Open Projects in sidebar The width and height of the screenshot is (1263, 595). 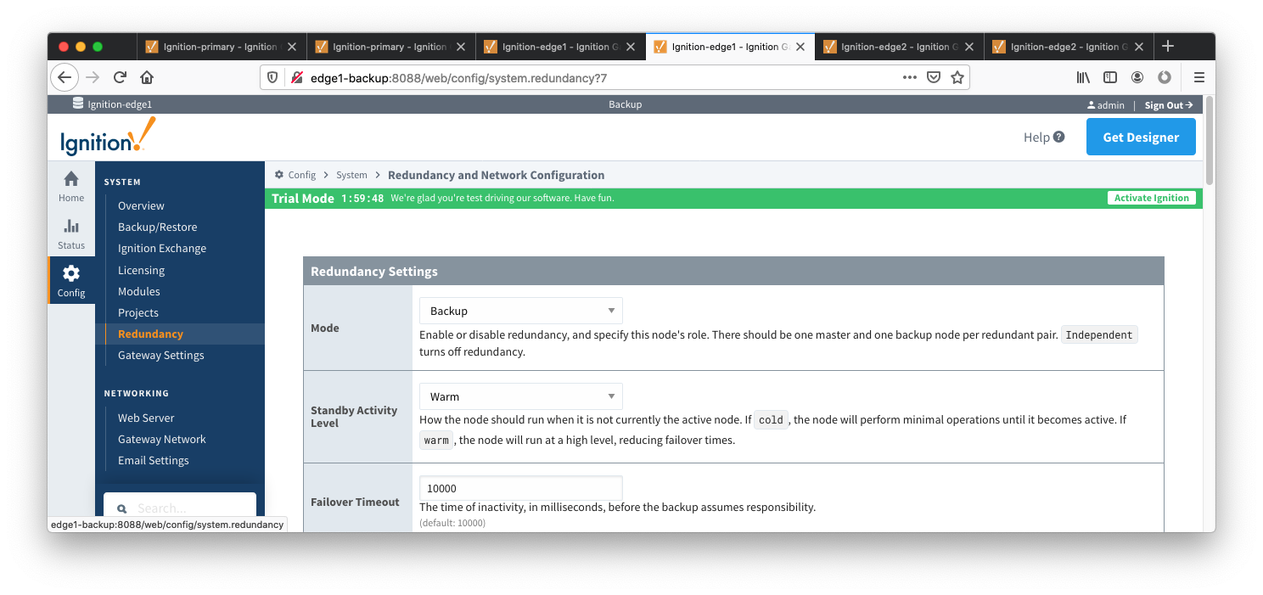click(x=138, y=312)
